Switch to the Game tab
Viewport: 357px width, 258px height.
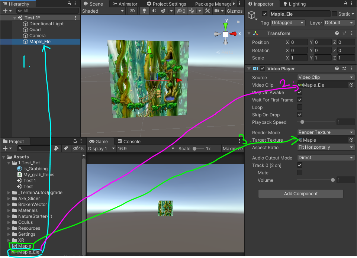(x=98, y=141)
